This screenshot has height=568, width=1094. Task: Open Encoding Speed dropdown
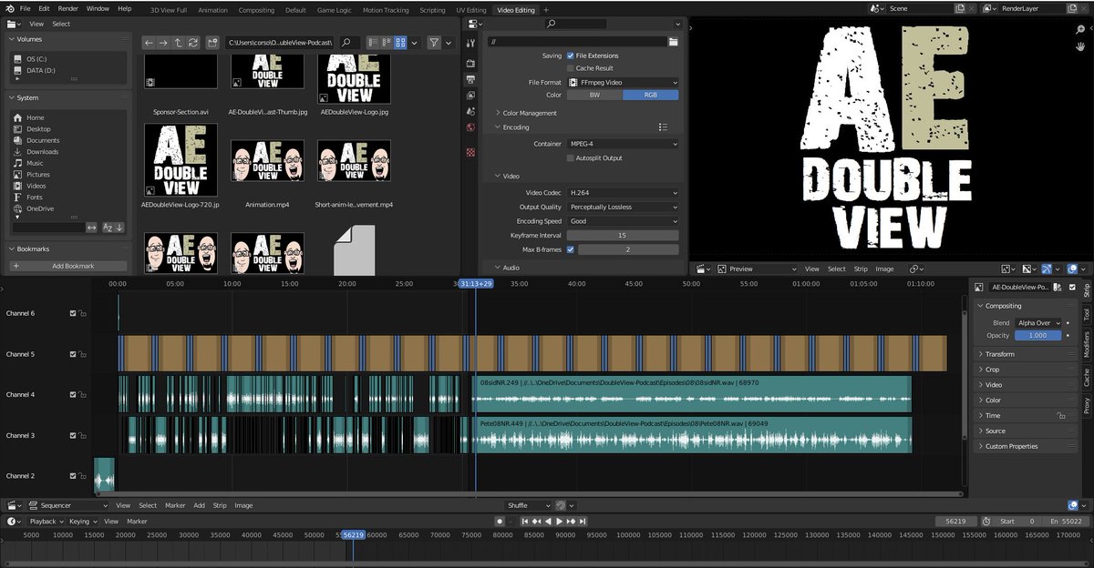click(623, 221)
